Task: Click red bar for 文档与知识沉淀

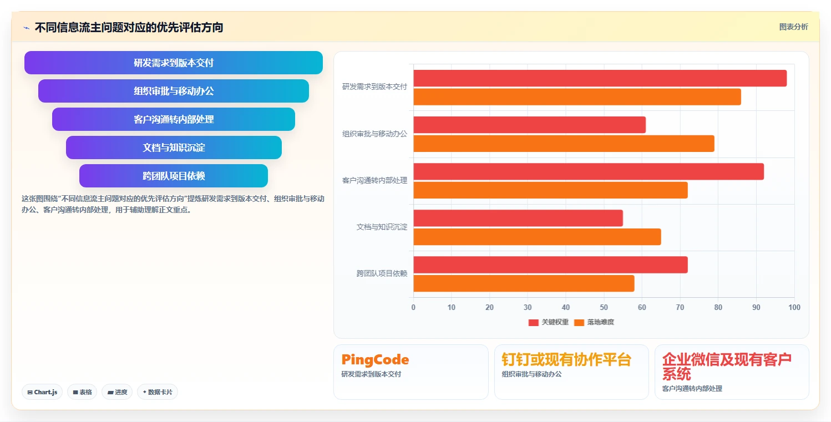Action: (518, 218)
